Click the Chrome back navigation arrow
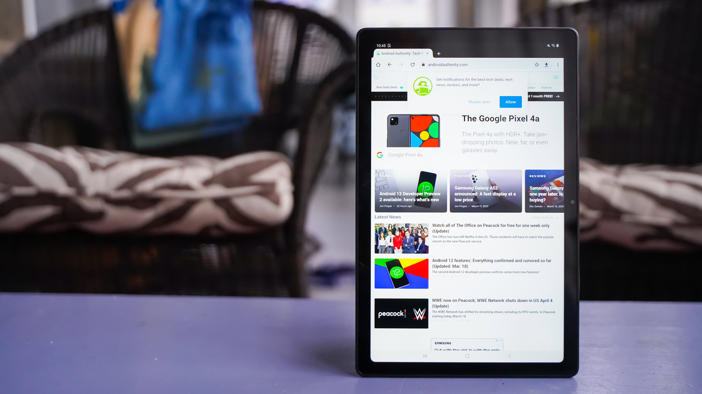The image size is (702, 394). [389, 65]
